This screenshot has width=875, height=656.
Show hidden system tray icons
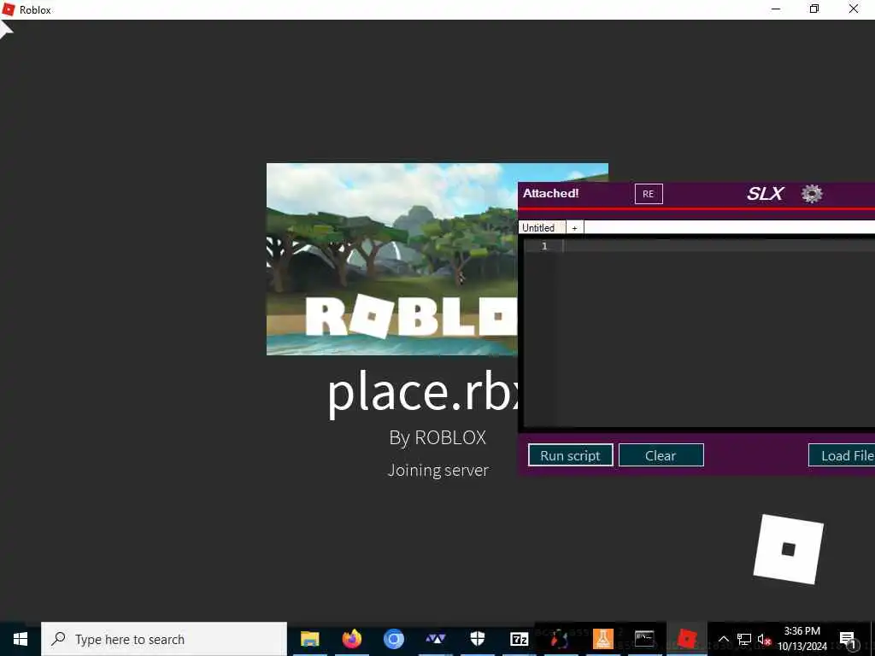tap(723, 639)
